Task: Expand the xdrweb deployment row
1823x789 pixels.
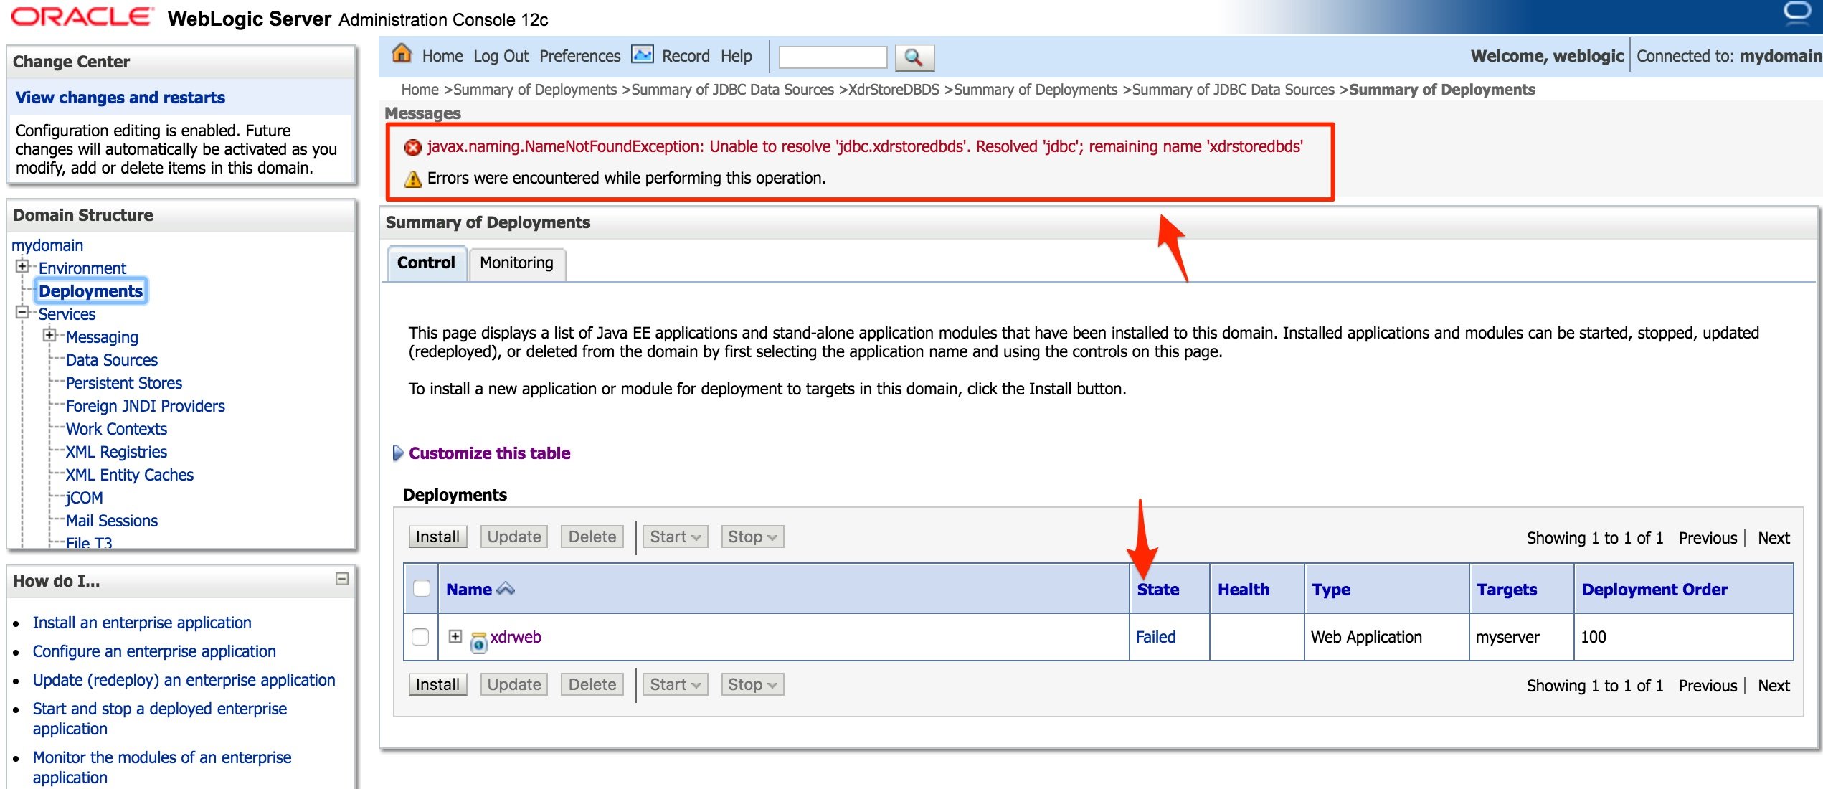Action: coord(455,636)
